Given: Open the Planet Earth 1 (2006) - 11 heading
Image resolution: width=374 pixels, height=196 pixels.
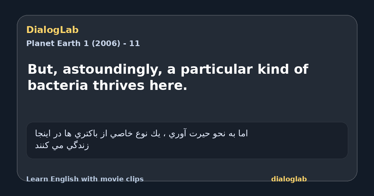Looking at the screenshot, I should coord(83,44).
